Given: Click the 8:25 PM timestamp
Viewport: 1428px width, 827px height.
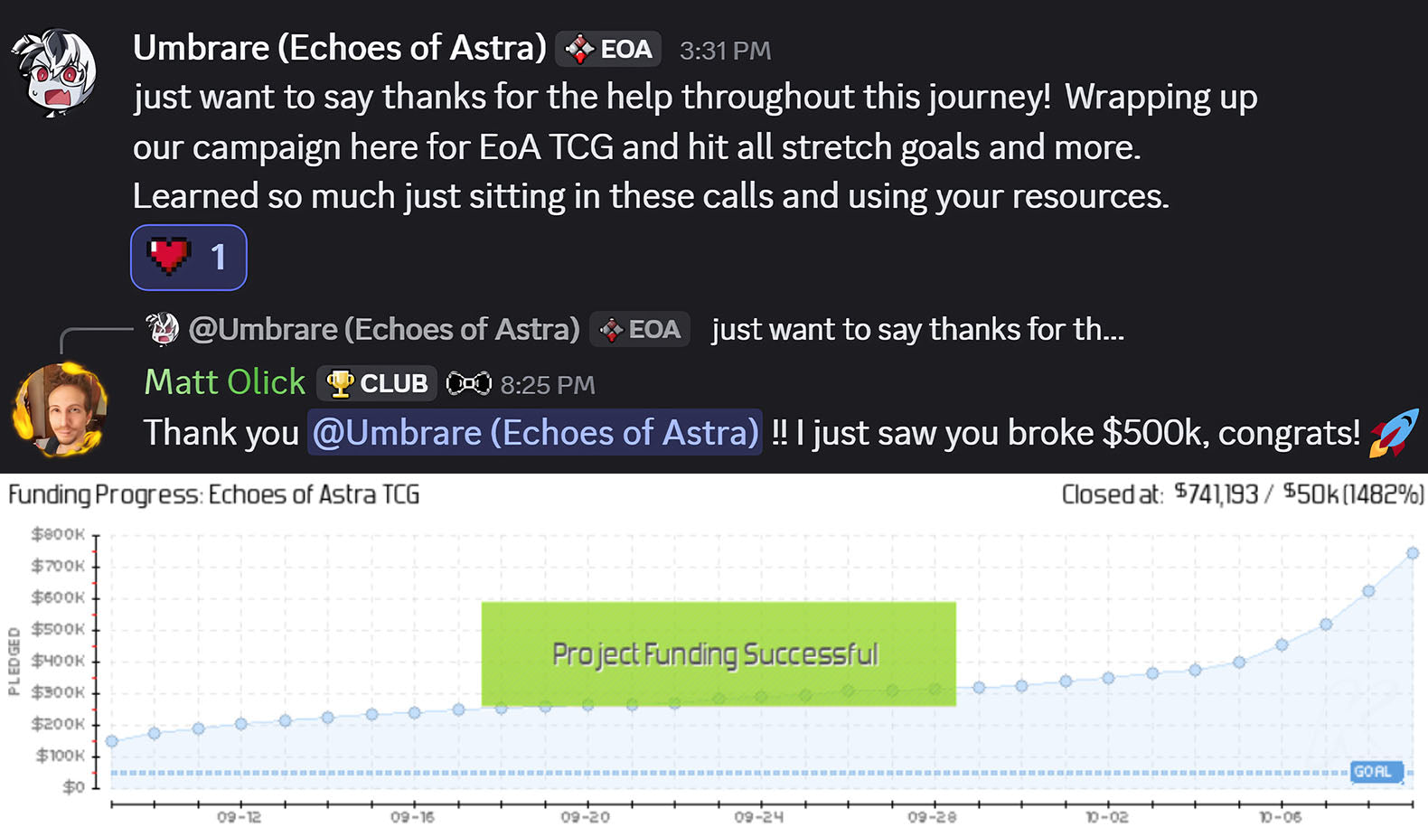Looking at the screenshot, I should (x=548, y=385).
